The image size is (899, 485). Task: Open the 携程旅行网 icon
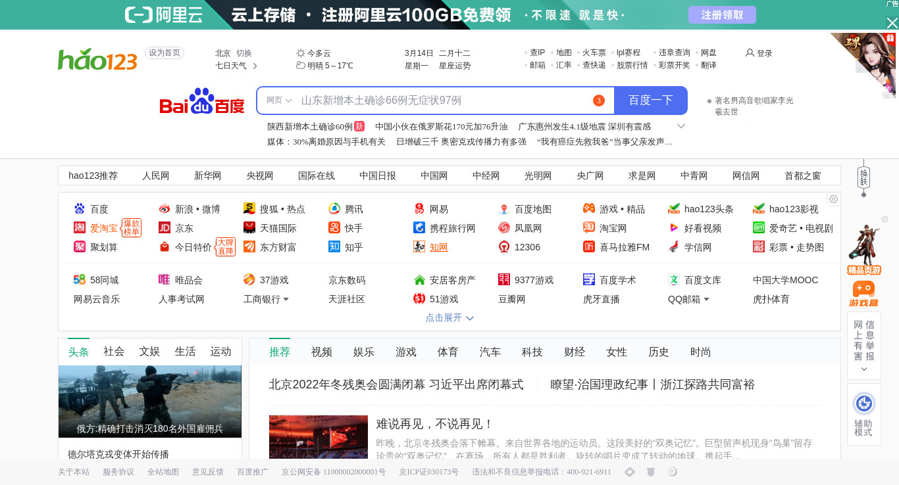tap(419, 228)
